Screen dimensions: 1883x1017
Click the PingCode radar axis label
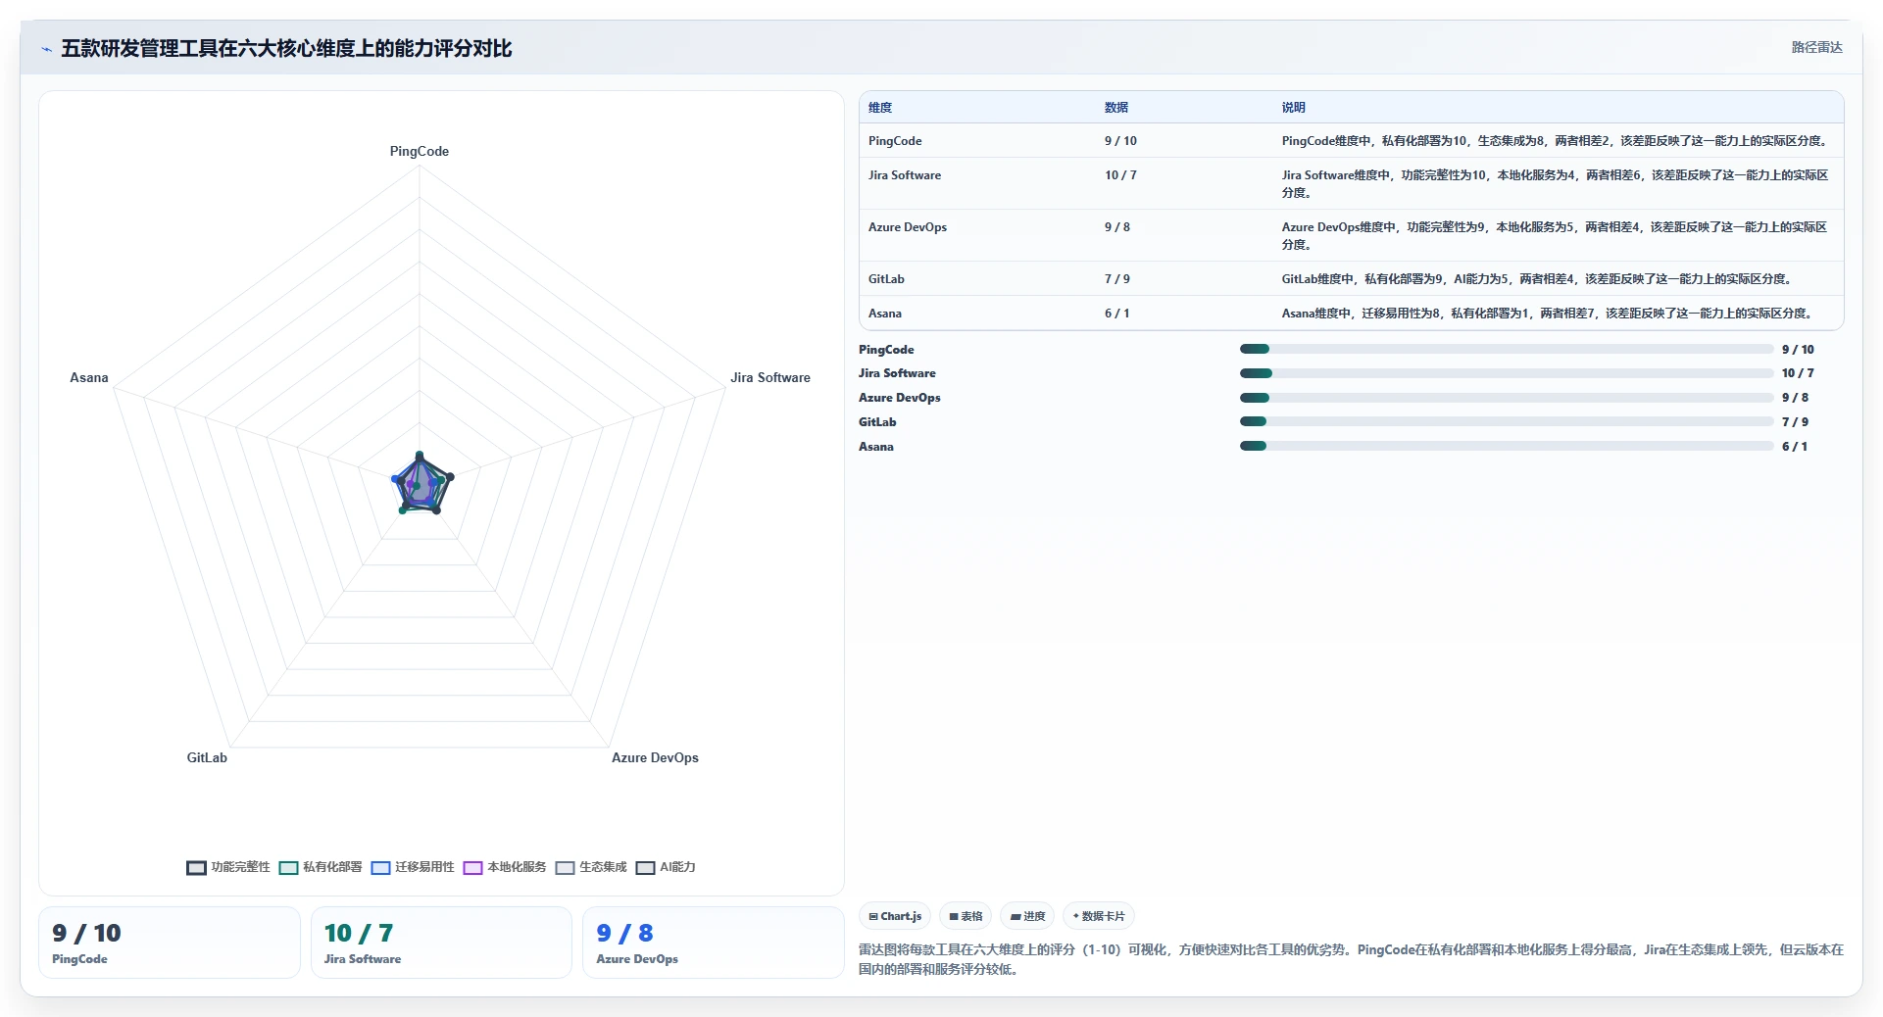420,151
